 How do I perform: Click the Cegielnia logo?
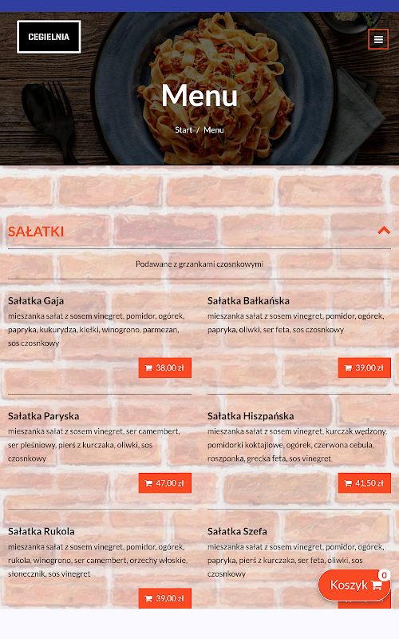click(49, 37)
